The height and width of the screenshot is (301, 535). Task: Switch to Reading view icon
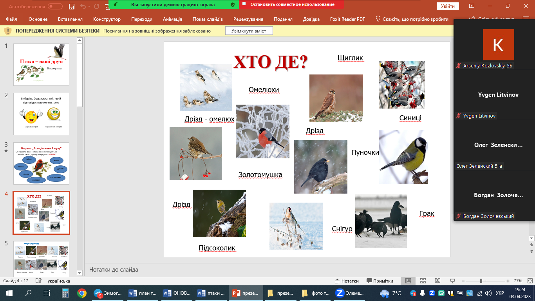click(437, 281)
